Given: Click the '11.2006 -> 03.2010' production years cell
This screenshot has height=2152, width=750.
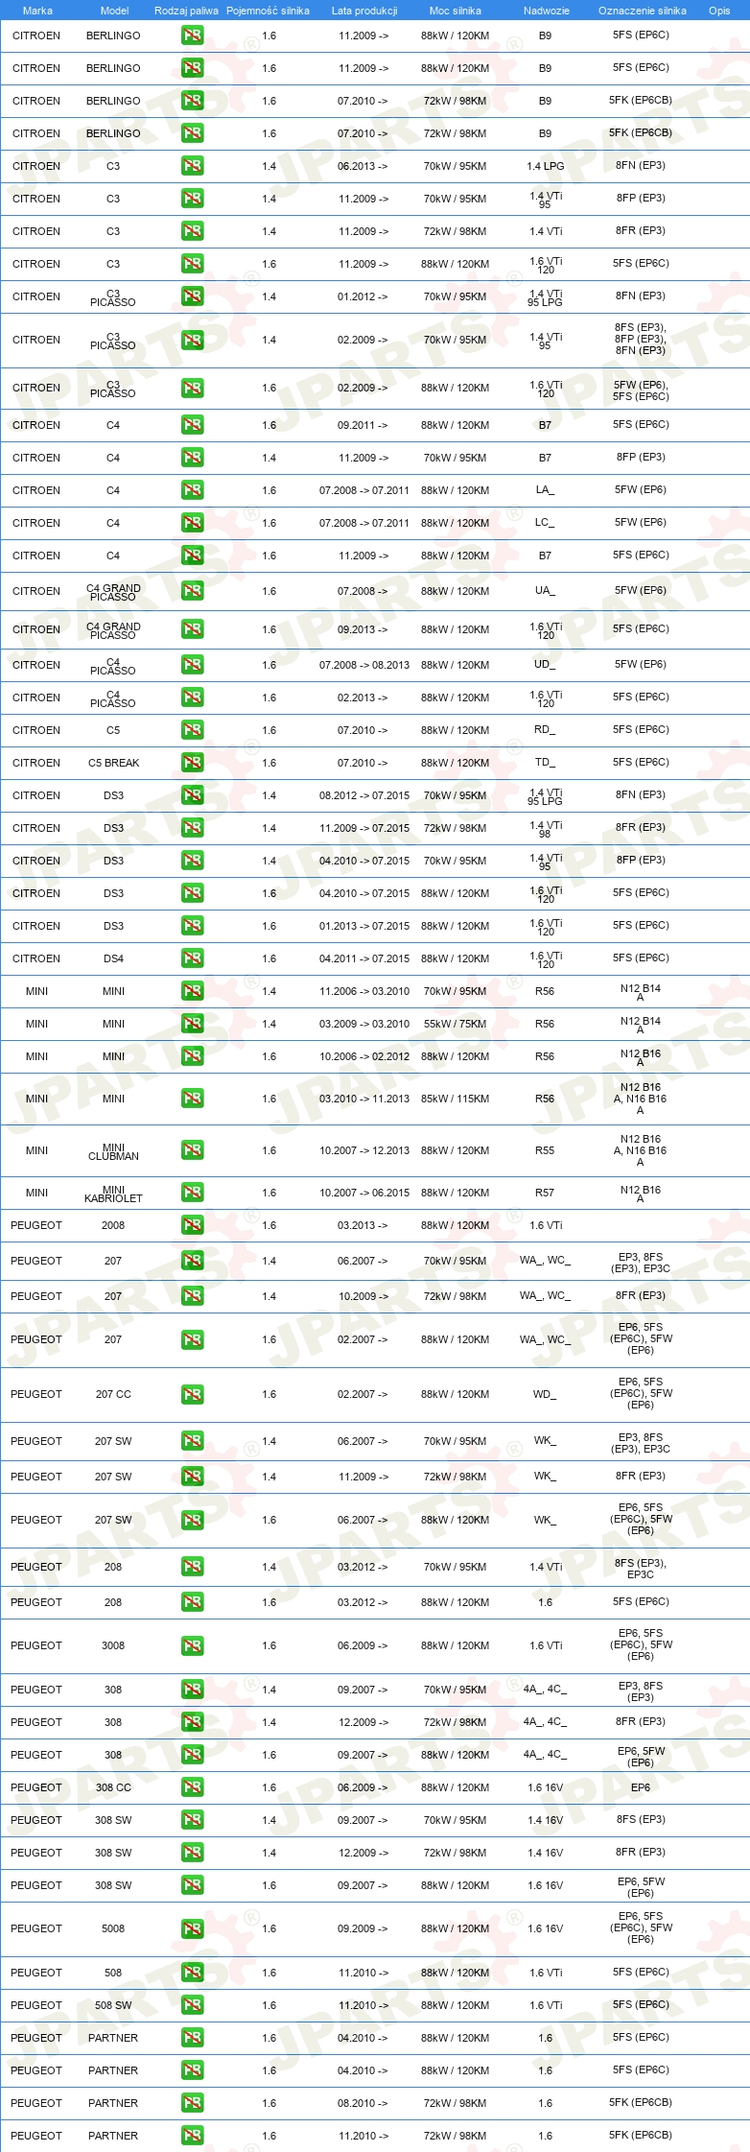Looking at the screenshot, I should tap(364, 991).
